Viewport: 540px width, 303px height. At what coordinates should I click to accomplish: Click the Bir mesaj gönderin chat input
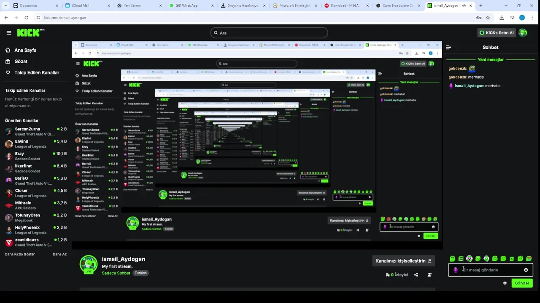pos(491,270)
